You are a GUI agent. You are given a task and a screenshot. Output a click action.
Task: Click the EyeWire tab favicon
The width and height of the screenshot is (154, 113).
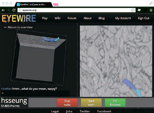click(18, 5)
